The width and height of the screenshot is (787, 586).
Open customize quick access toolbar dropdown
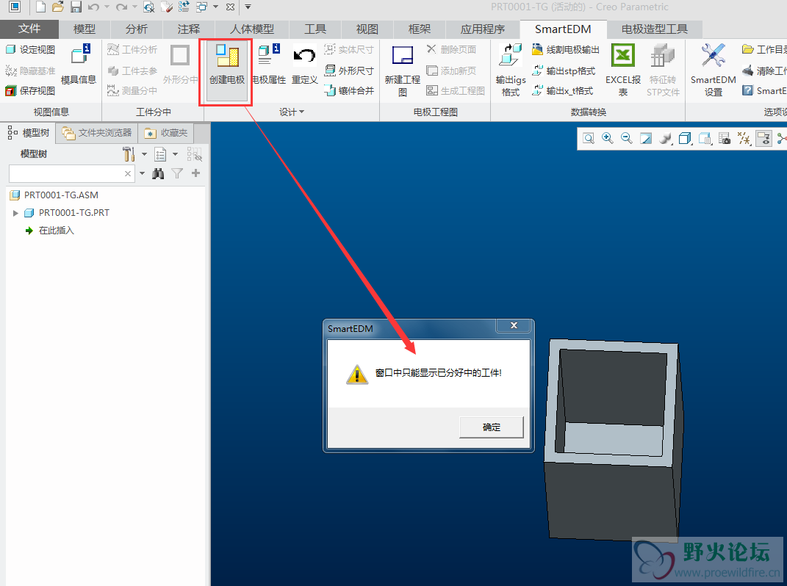point(248,7)
